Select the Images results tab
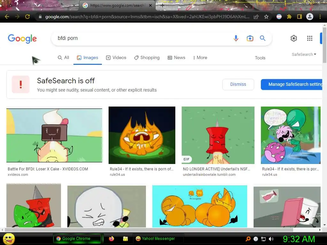Image resolution: width=327 pixels, height=245 pixels. [87, 57]
